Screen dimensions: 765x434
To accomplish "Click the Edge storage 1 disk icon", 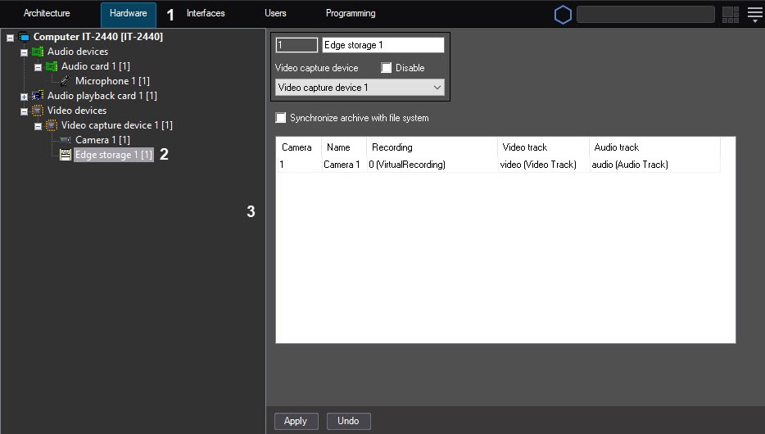I will click(x=66, y=155).
